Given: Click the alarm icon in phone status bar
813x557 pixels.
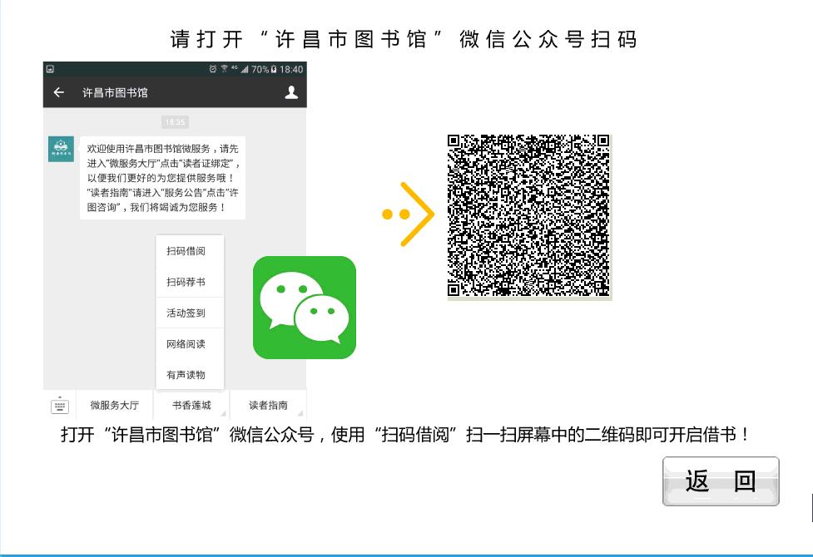Looking at the screenshot, I should pyautogui.click(x=212, y=69).
